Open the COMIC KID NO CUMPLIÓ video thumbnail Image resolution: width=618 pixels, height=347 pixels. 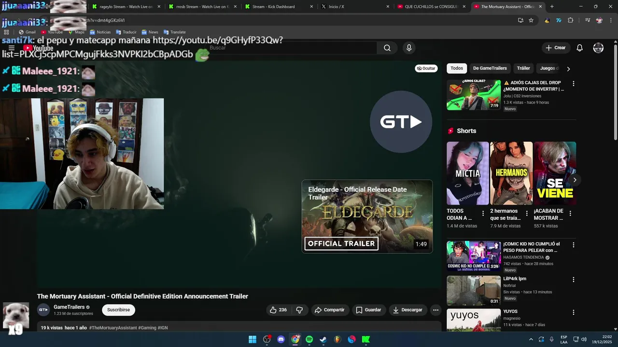click(x=474, y=256)
